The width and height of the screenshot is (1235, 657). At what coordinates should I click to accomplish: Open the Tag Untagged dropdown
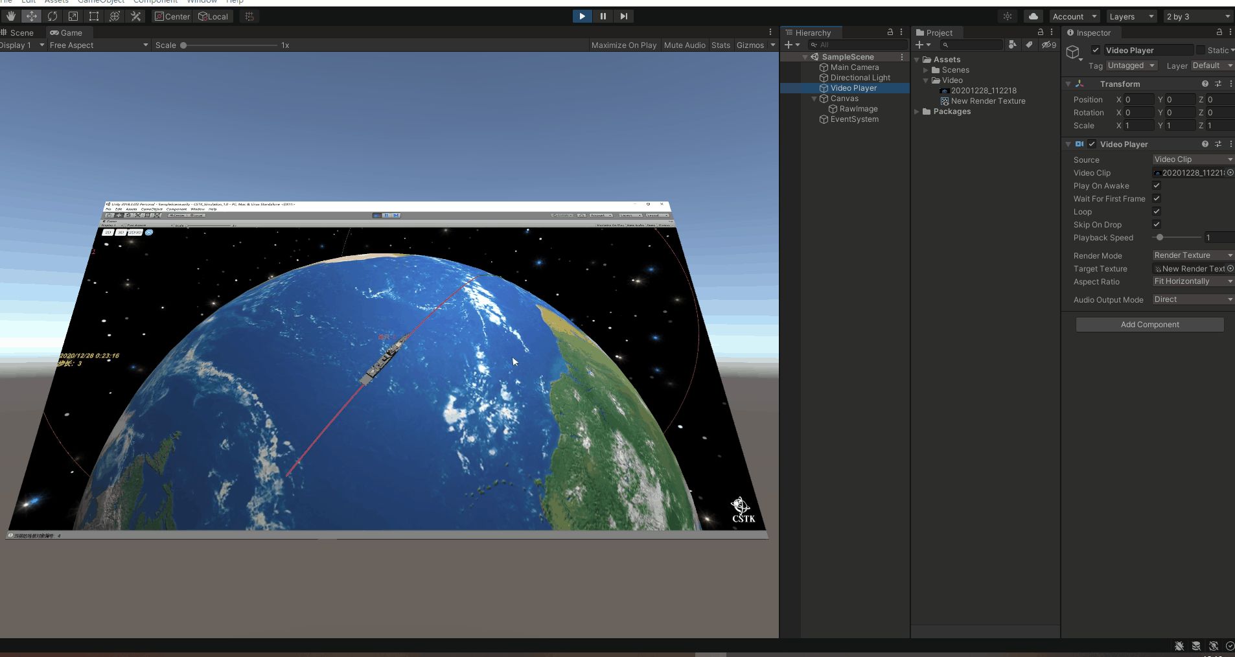point(1131,65)
